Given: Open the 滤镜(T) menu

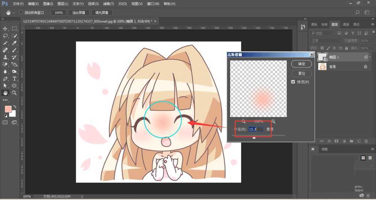Looking at the screenshot, I should 108,4.
